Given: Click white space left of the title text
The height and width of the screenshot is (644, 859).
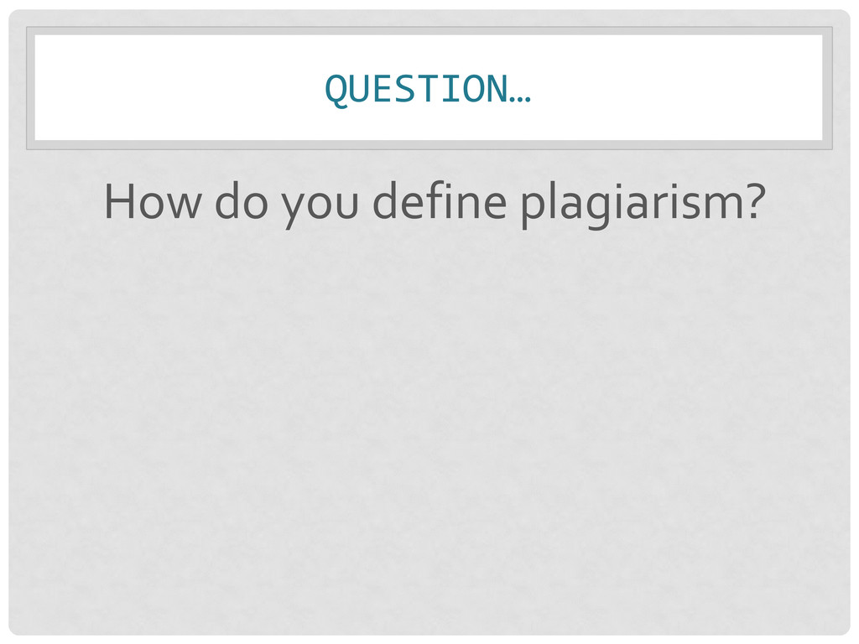Looking at the screenshot, I should pyautogui.click(x=168, y=88).
